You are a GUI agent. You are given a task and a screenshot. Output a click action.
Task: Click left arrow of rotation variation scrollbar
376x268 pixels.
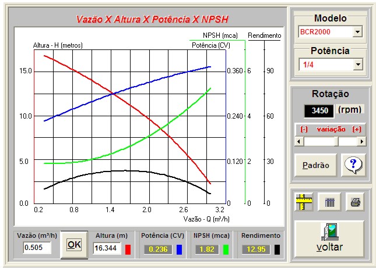[x=299, y=141]
